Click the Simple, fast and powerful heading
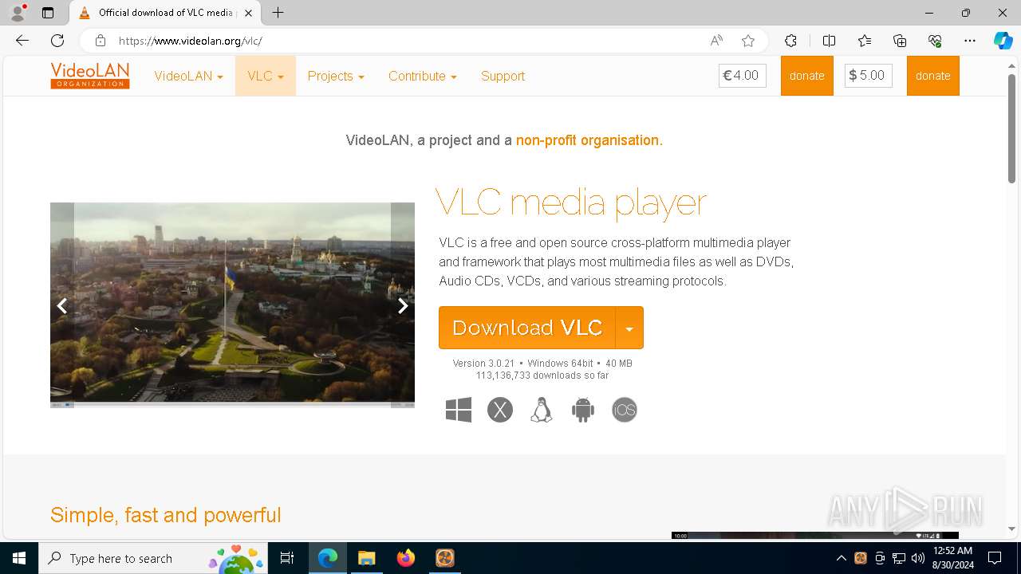The image size is (1021, 574). coord(166,515)
